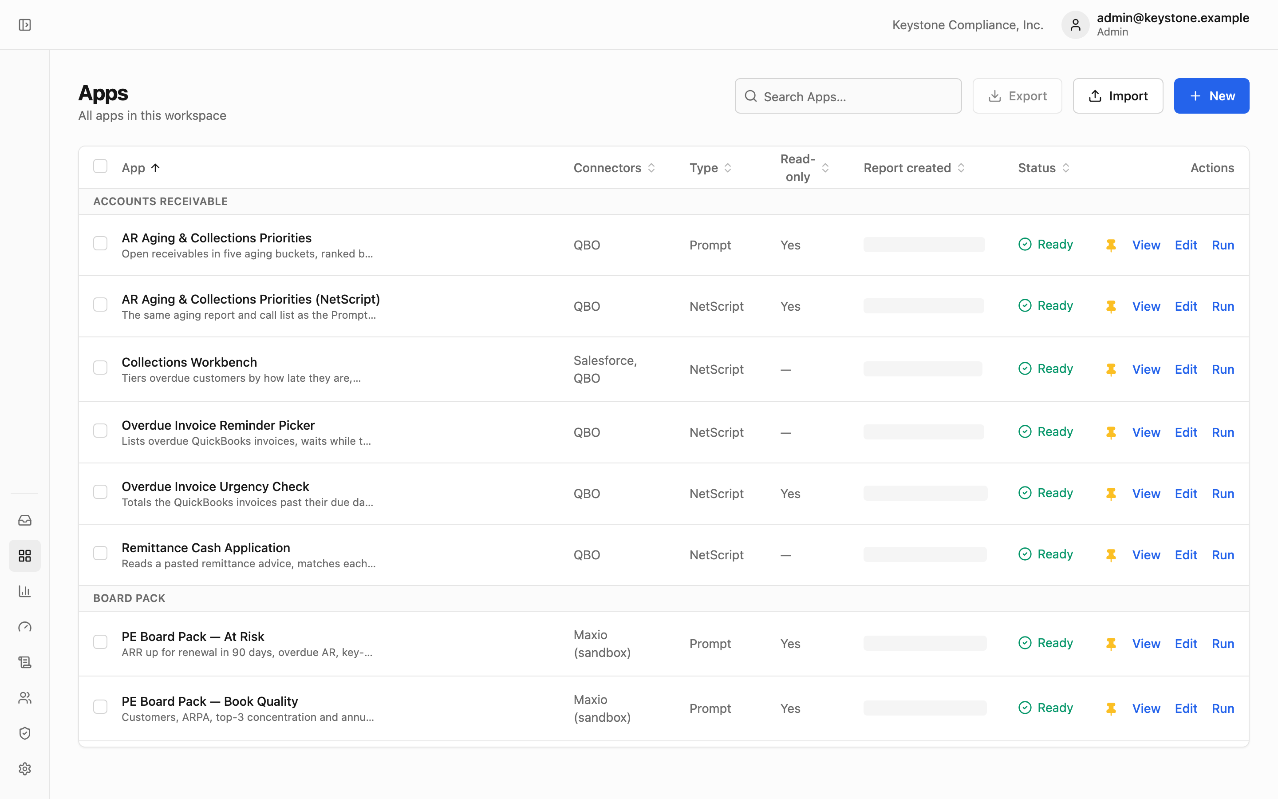Image resolution: width=1278 pixels, height=799 pixels.
Task: Select checkbox for AR Aging & Collections Priorities (NetScript)
Action: click(100, 305)
